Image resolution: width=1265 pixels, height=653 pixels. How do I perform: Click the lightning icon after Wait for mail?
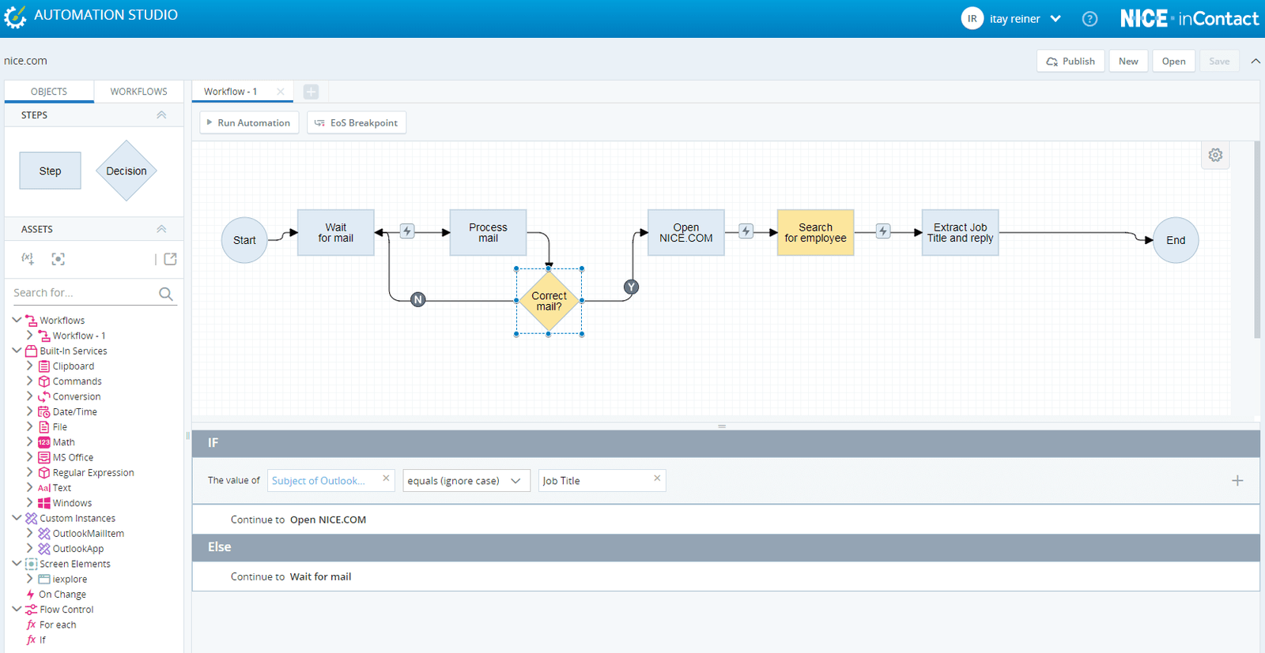click(x=406, y=231)
